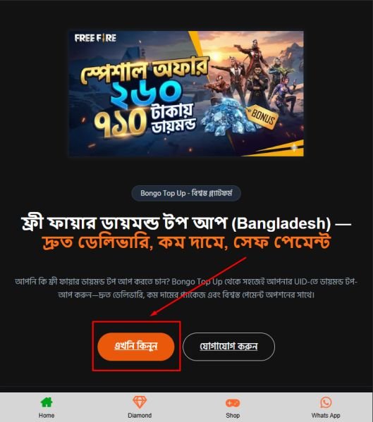Screen dimensions: 373x422
Task: Switch to the Diamond tab label
Action: tap(140, 415)
